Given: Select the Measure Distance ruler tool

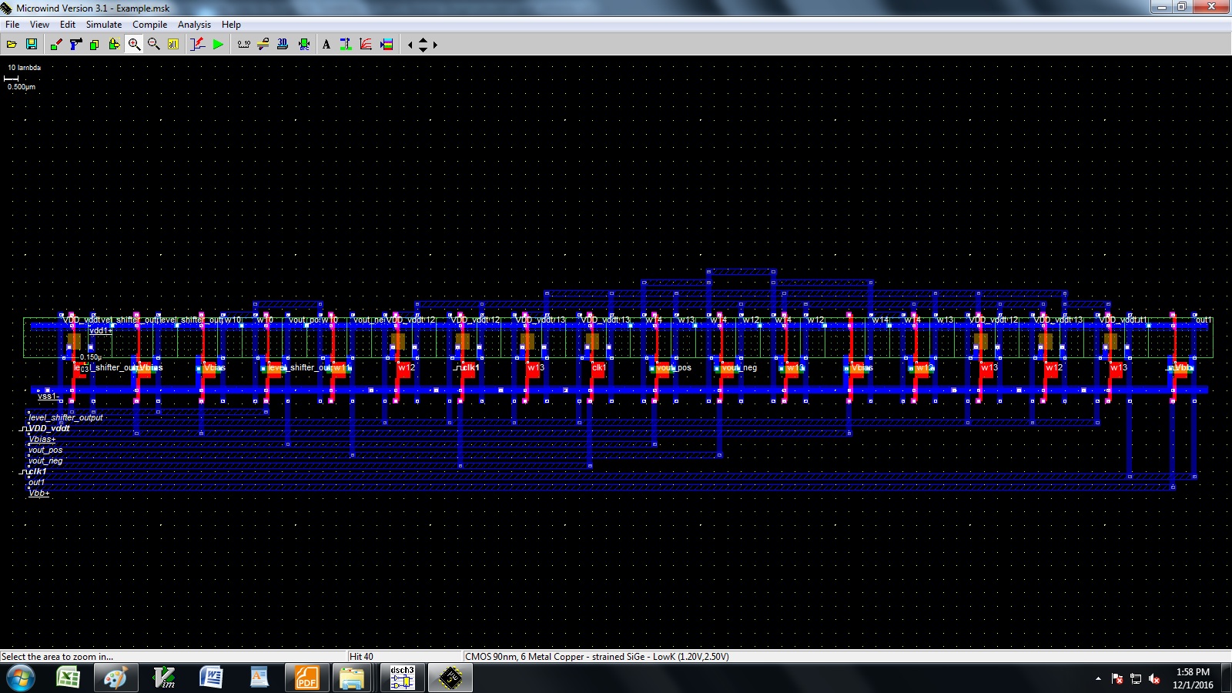Looking at the screenshot, I should click(x=243, y=45).
